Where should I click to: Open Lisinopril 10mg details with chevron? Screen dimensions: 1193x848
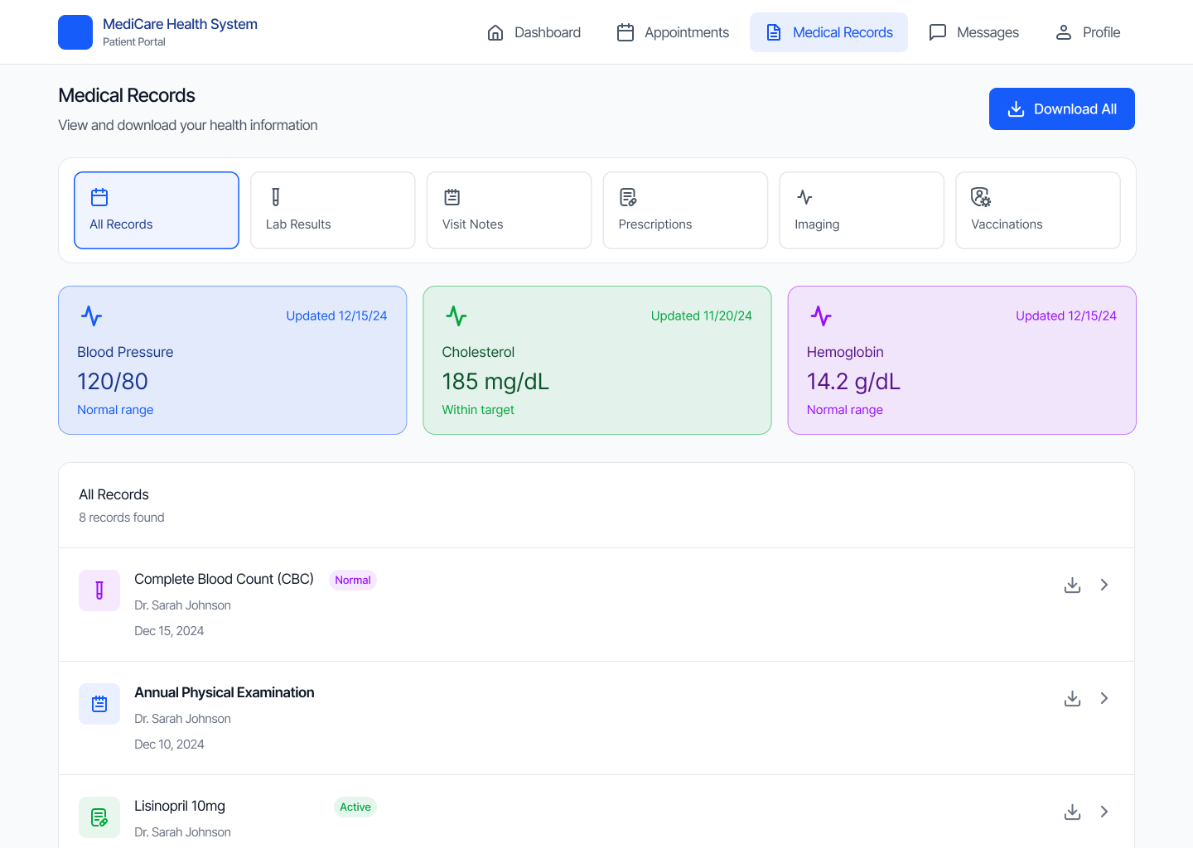[x=1104, y=812]
